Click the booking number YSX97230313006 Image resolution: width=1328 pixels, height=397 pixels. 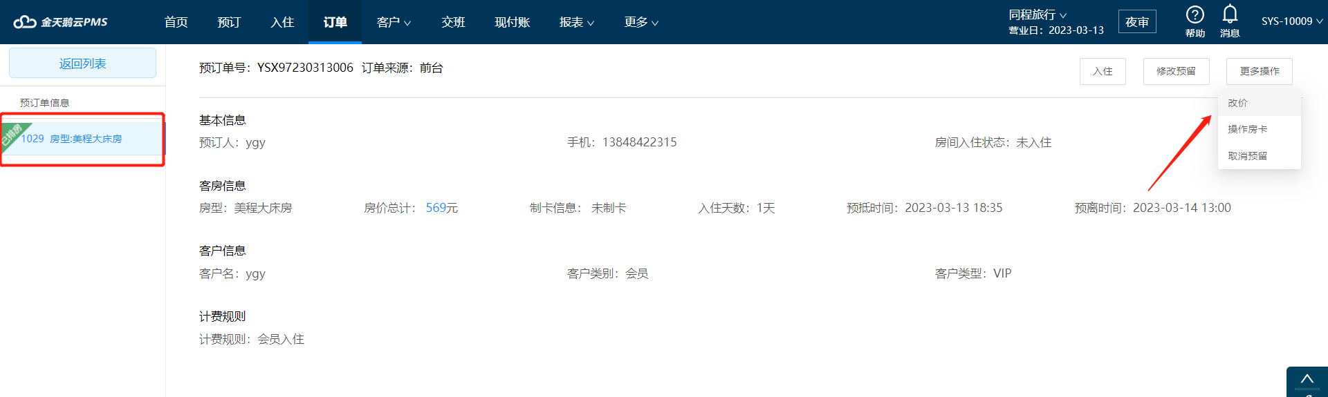[305, 68]
